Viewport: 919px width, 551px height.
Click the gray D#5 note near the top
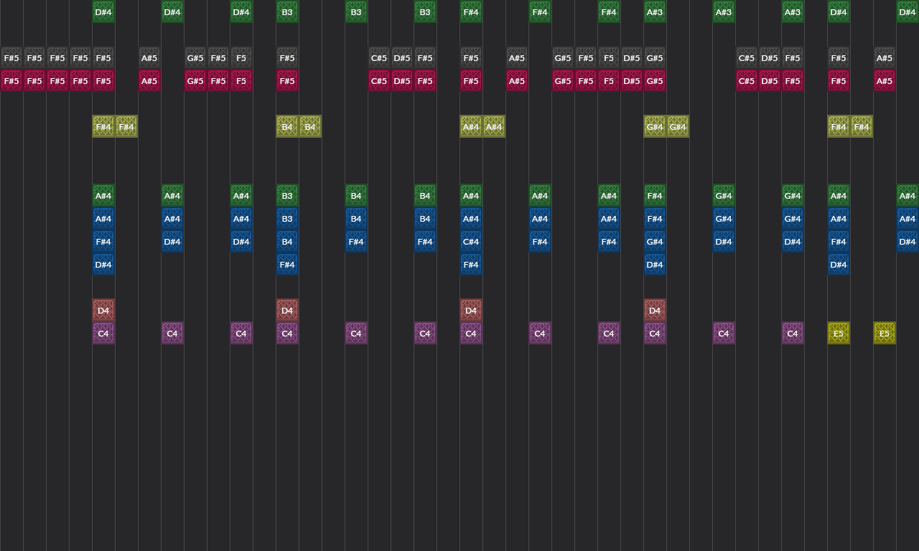(402, 57)
